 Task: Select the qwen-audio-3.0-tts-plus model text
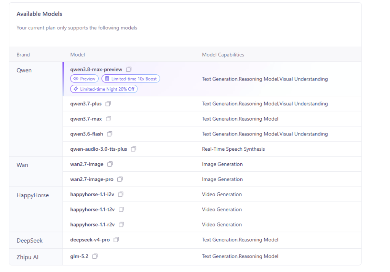[99, 149]
